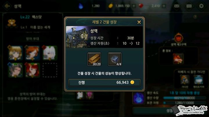Close the 레벨 2 건물 성장 dialog
The image size is (209, 117).
[139, 22]
